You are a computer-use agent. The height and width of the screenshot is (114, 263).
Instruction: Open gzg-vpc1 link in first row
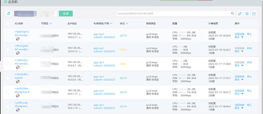tap(99, 34)
